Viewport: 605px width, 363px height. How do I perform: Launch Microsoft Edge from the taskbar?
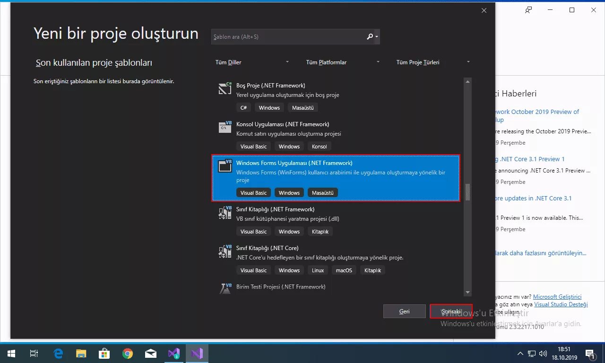[58, 353]
